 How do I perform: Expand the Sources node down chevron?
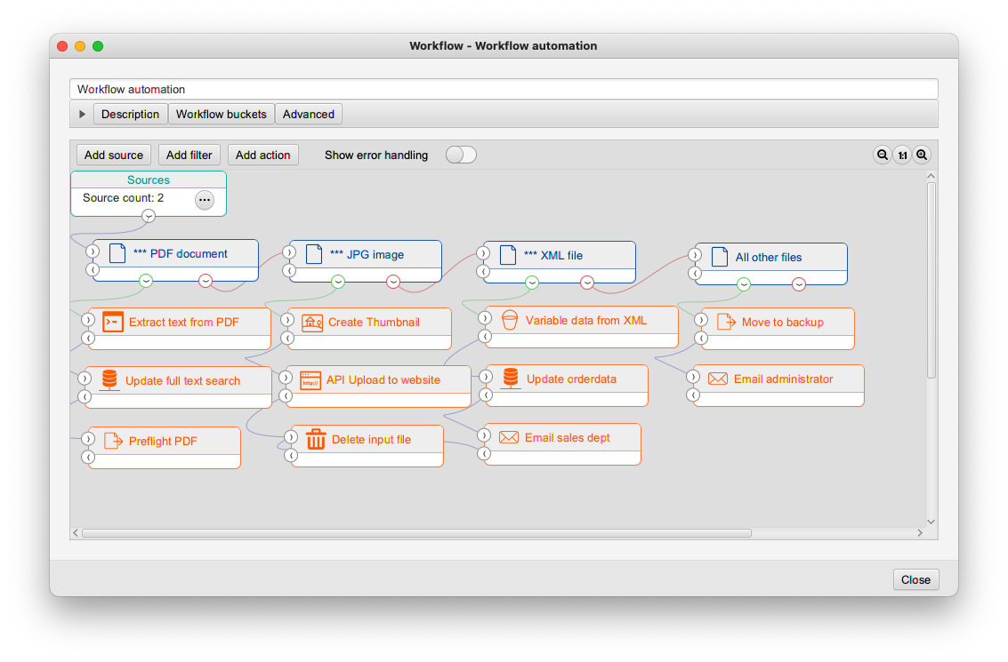[149, 216]
